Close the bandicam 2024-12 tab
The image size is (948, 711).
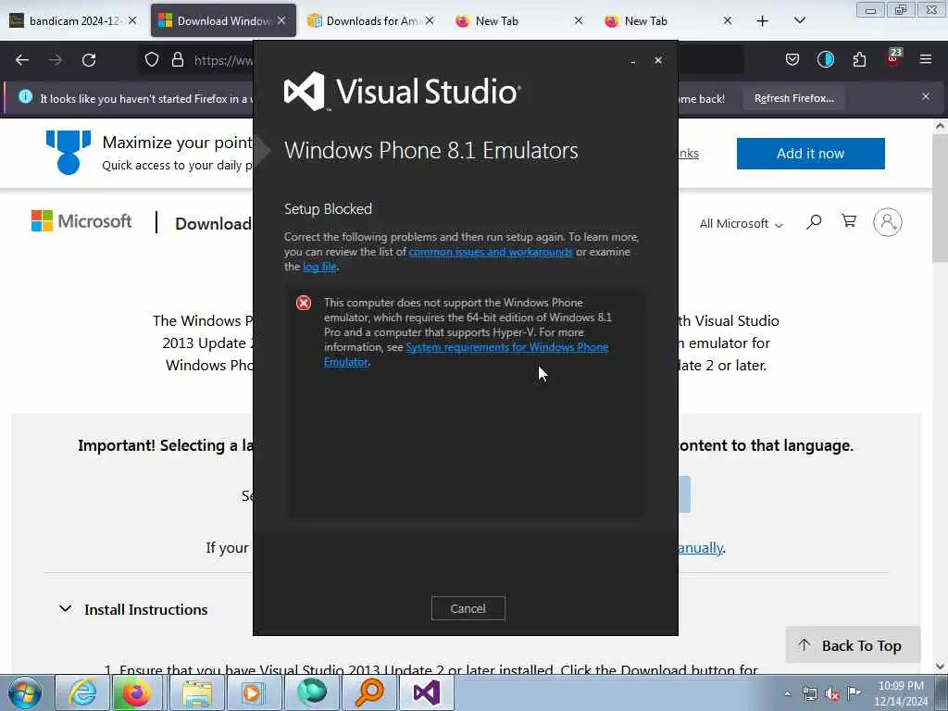[132, 20]
